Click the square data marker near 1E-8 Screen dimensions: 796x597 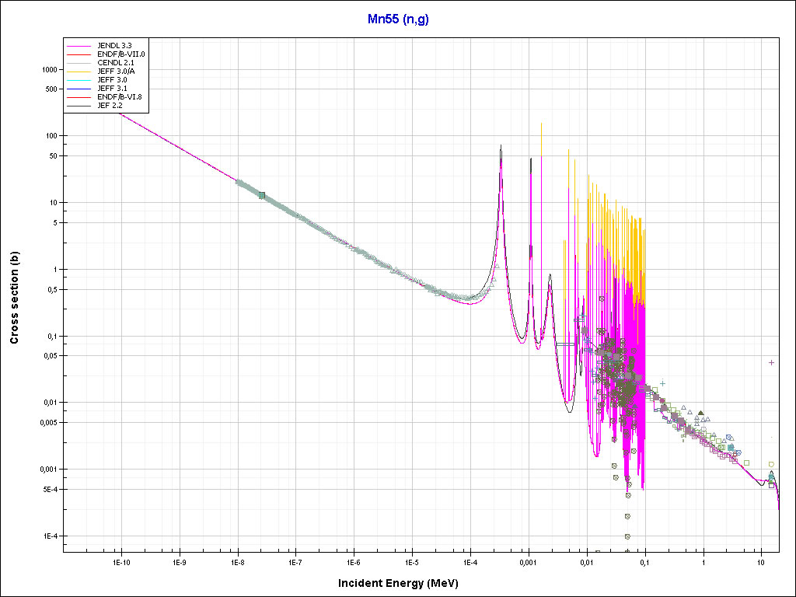(x=262, y=195)
